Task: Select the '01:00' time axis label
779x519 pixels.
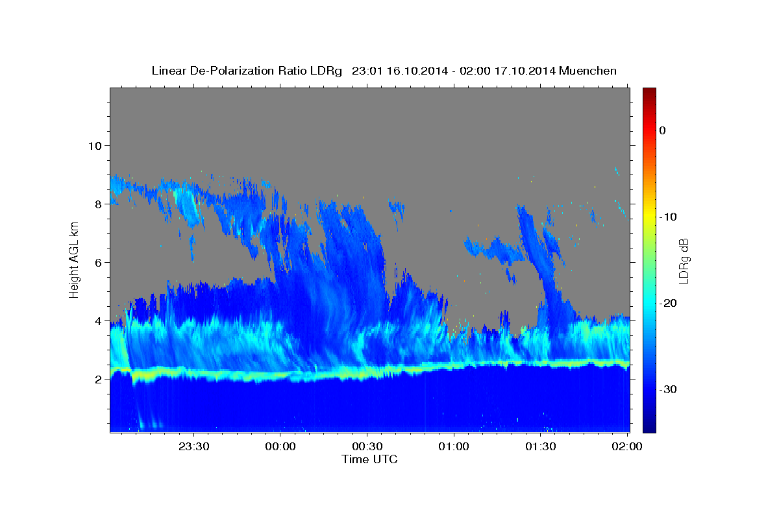Action: click(454, 447)
